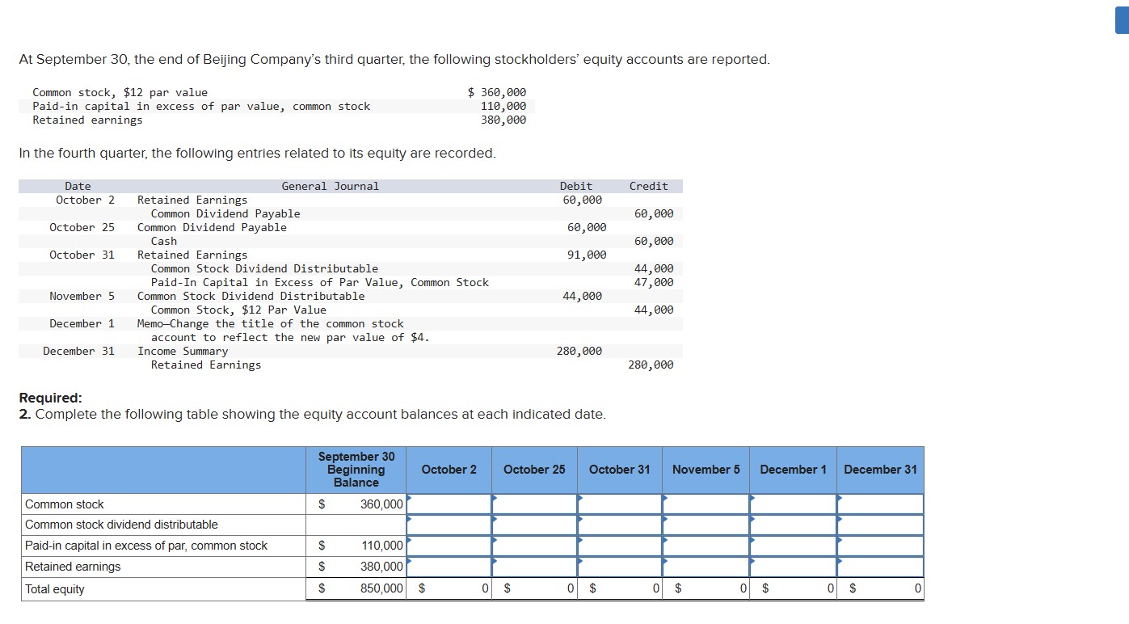Click the 47,000 credit amount
Screen dimensions: 1129x624
[x=654, y=283]
